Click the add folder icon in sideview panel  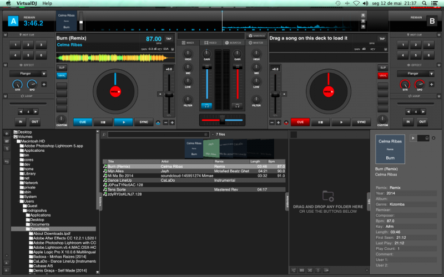(x=328, y=195)
